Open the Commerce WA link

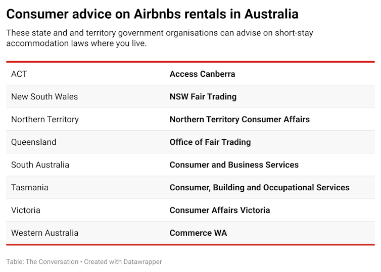click(x=198, y=233)
